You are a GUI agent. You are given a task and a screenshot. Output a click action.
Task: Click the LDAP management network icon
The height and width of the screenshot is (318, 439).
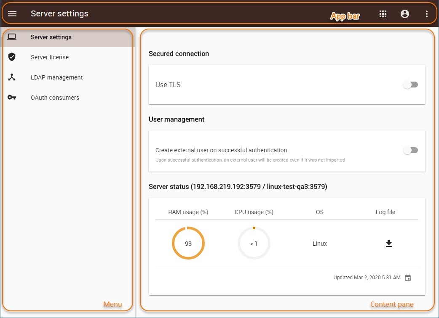[12, 77]
